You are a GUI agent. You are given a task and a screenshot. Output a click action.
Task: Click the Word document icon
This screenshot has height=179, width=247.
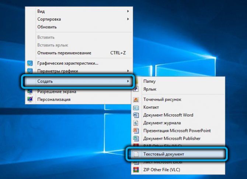coord(136,115)
